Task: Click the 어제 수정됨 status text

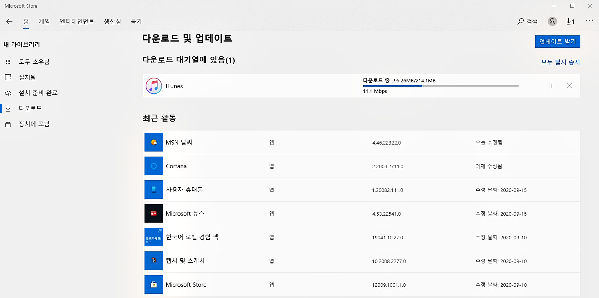Action: (x=489, y=166)
